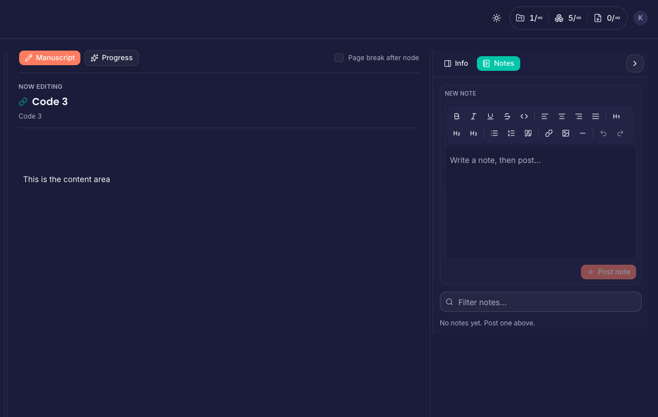
Task: Insert inline code with code icon
Action: point(524,116)
